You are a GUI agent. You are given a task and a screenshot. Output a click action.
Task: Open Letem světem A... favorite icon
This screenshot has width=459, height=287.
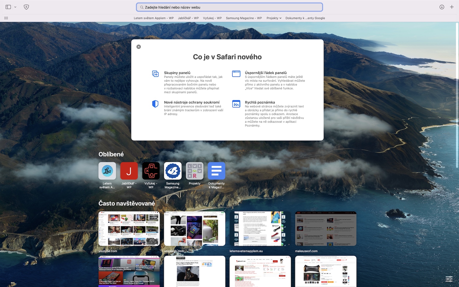click(107, 171)
